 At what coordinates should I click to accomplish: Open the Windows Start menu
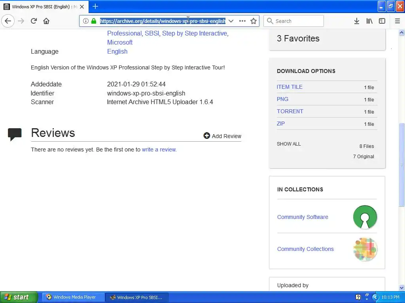tap(19, 297)
